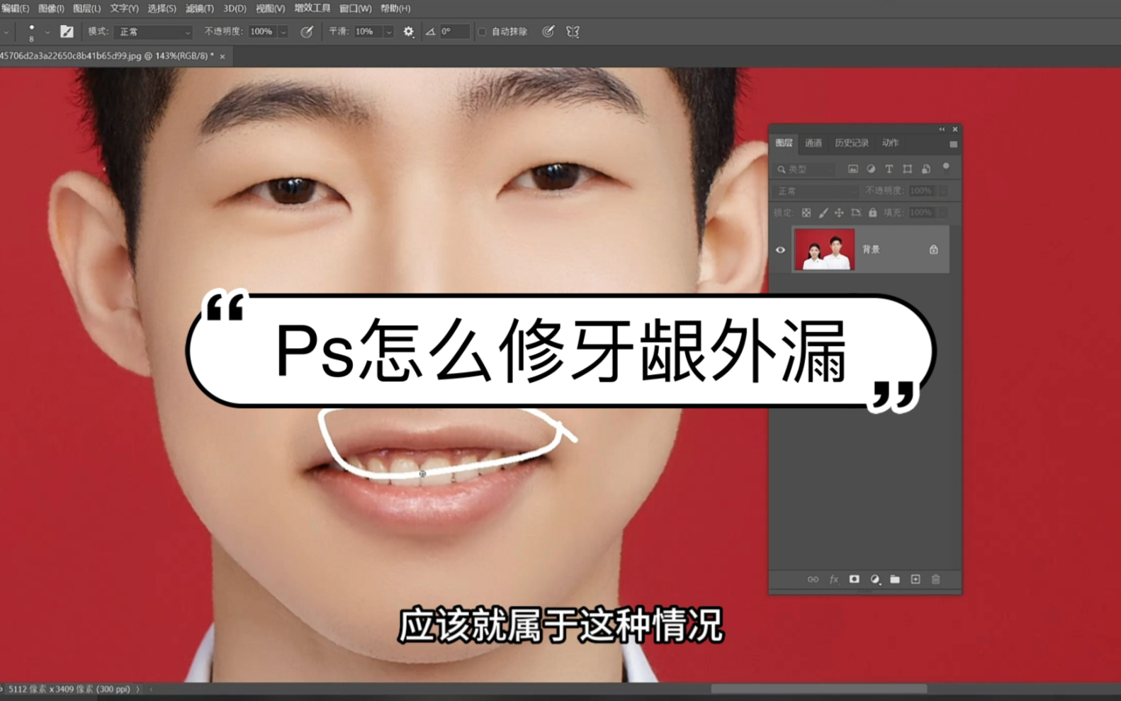Delete layer trash icon
This screenshot has width=1121, height=701.
(x=936, y=580)
